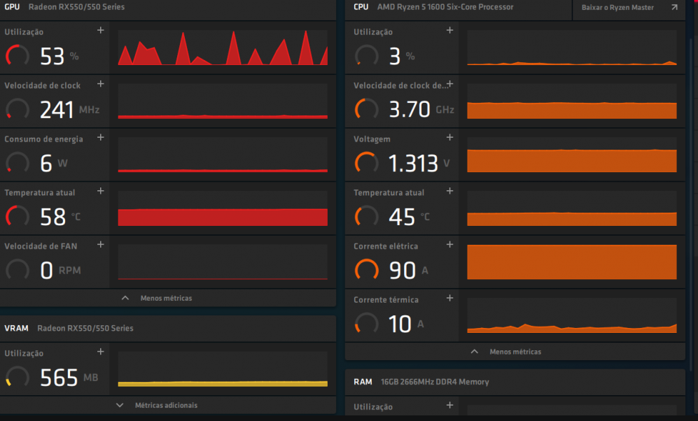Collapse GPU metrics with Menos métricas
The width and height of the screenshot is (698, 421).
pos(166,299)
